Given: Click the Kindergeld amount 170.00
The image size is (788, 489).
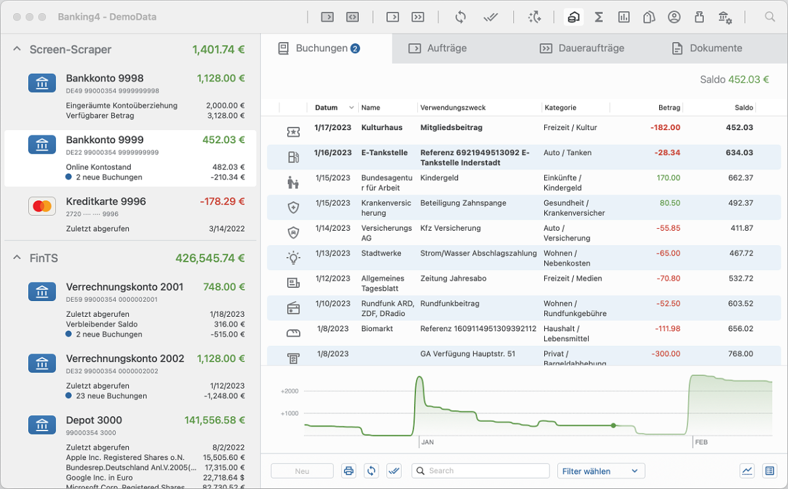Looking at the screenshot, I should click(668, 178).
